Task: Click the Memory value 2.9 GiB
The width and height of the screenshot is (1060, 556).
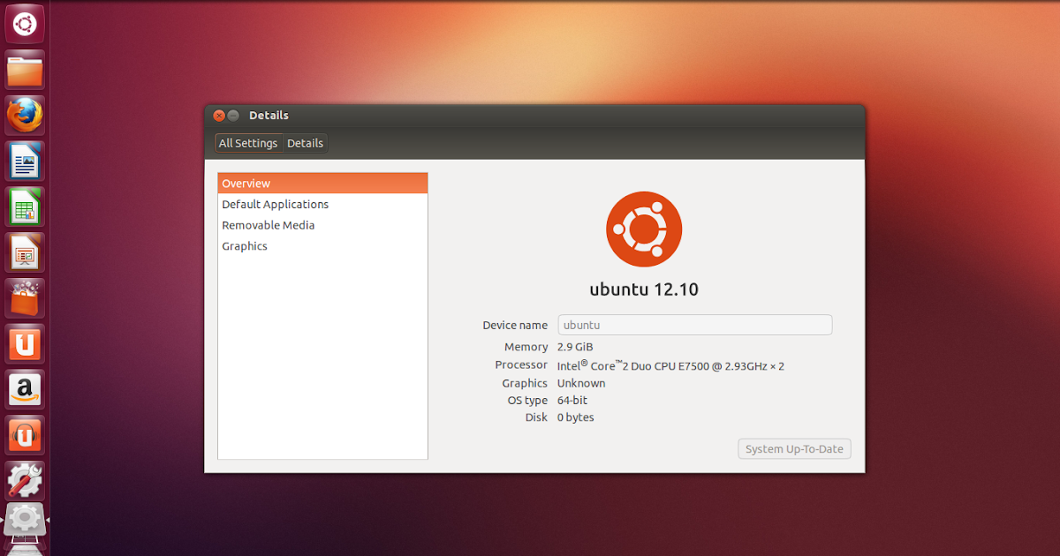Action: coord(575,347)
